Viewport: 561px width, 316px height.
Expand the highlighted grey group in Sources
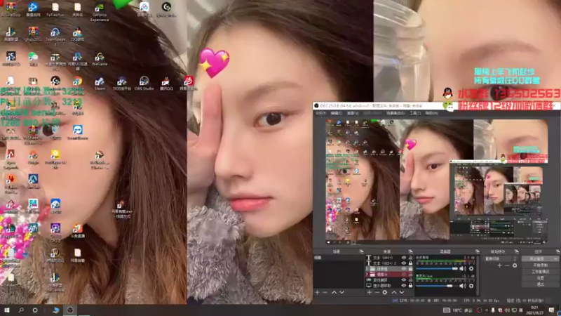point(367,269)
